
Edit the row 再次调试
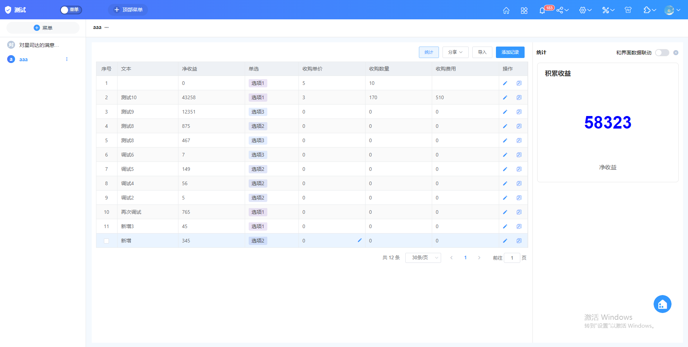(x=505, y=212)
